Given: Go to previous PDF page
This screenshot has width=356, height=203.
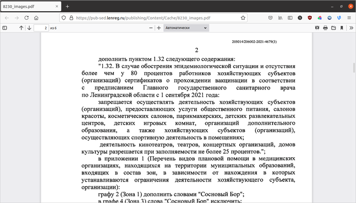Looking at the screenshot, I should coord(21,28).
